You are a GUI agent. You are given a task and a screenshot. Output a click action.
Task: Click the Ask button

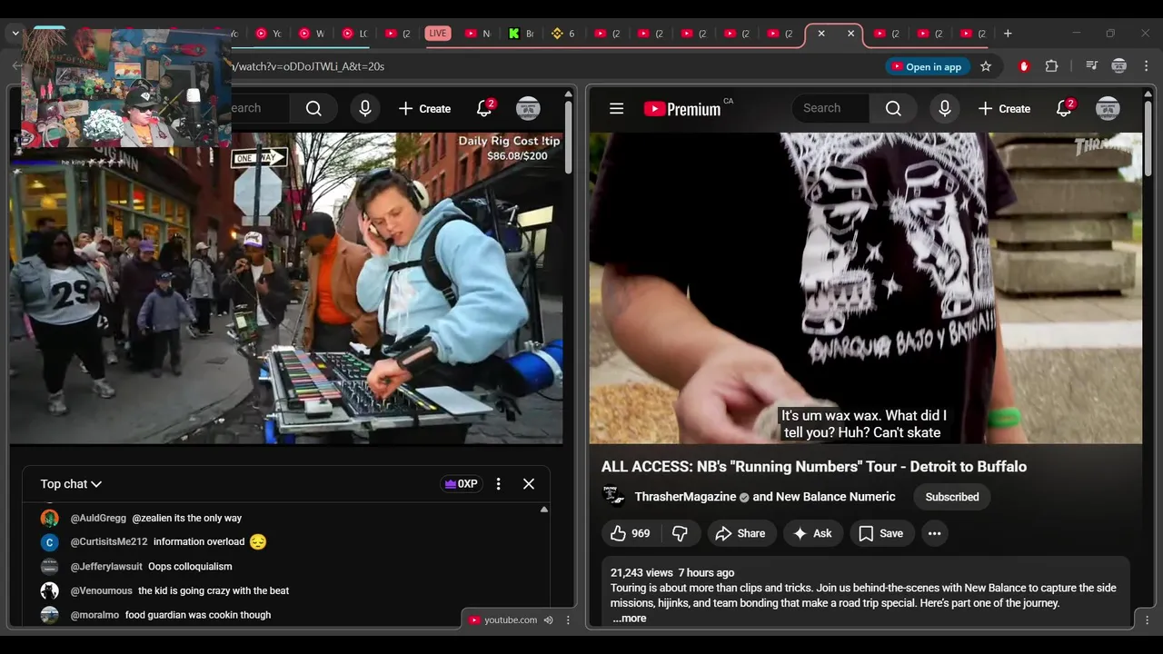pos(812,533)
